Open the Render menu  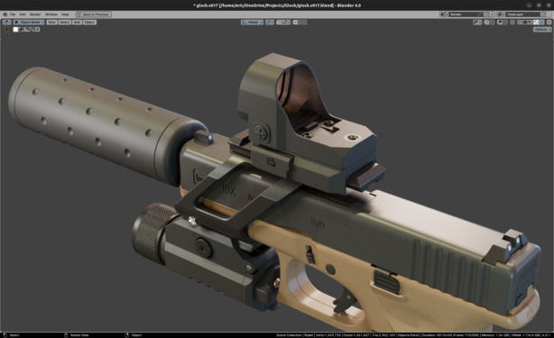click(35, 14)
